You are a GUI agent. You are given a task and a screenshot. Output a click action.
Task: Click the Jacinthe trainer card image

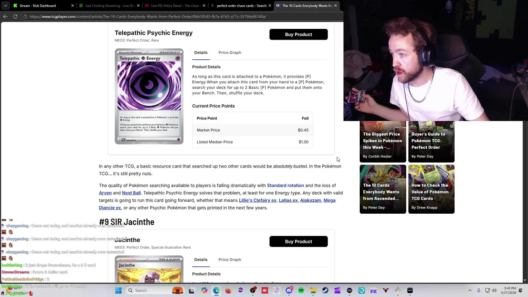pyautogui.click(x=149, y=269)
